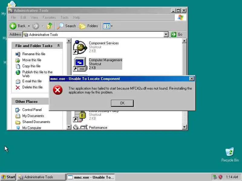Viewport: 242px width, 181px height.
Task: Click the green Go button
Action: click(x=173, y=34)
